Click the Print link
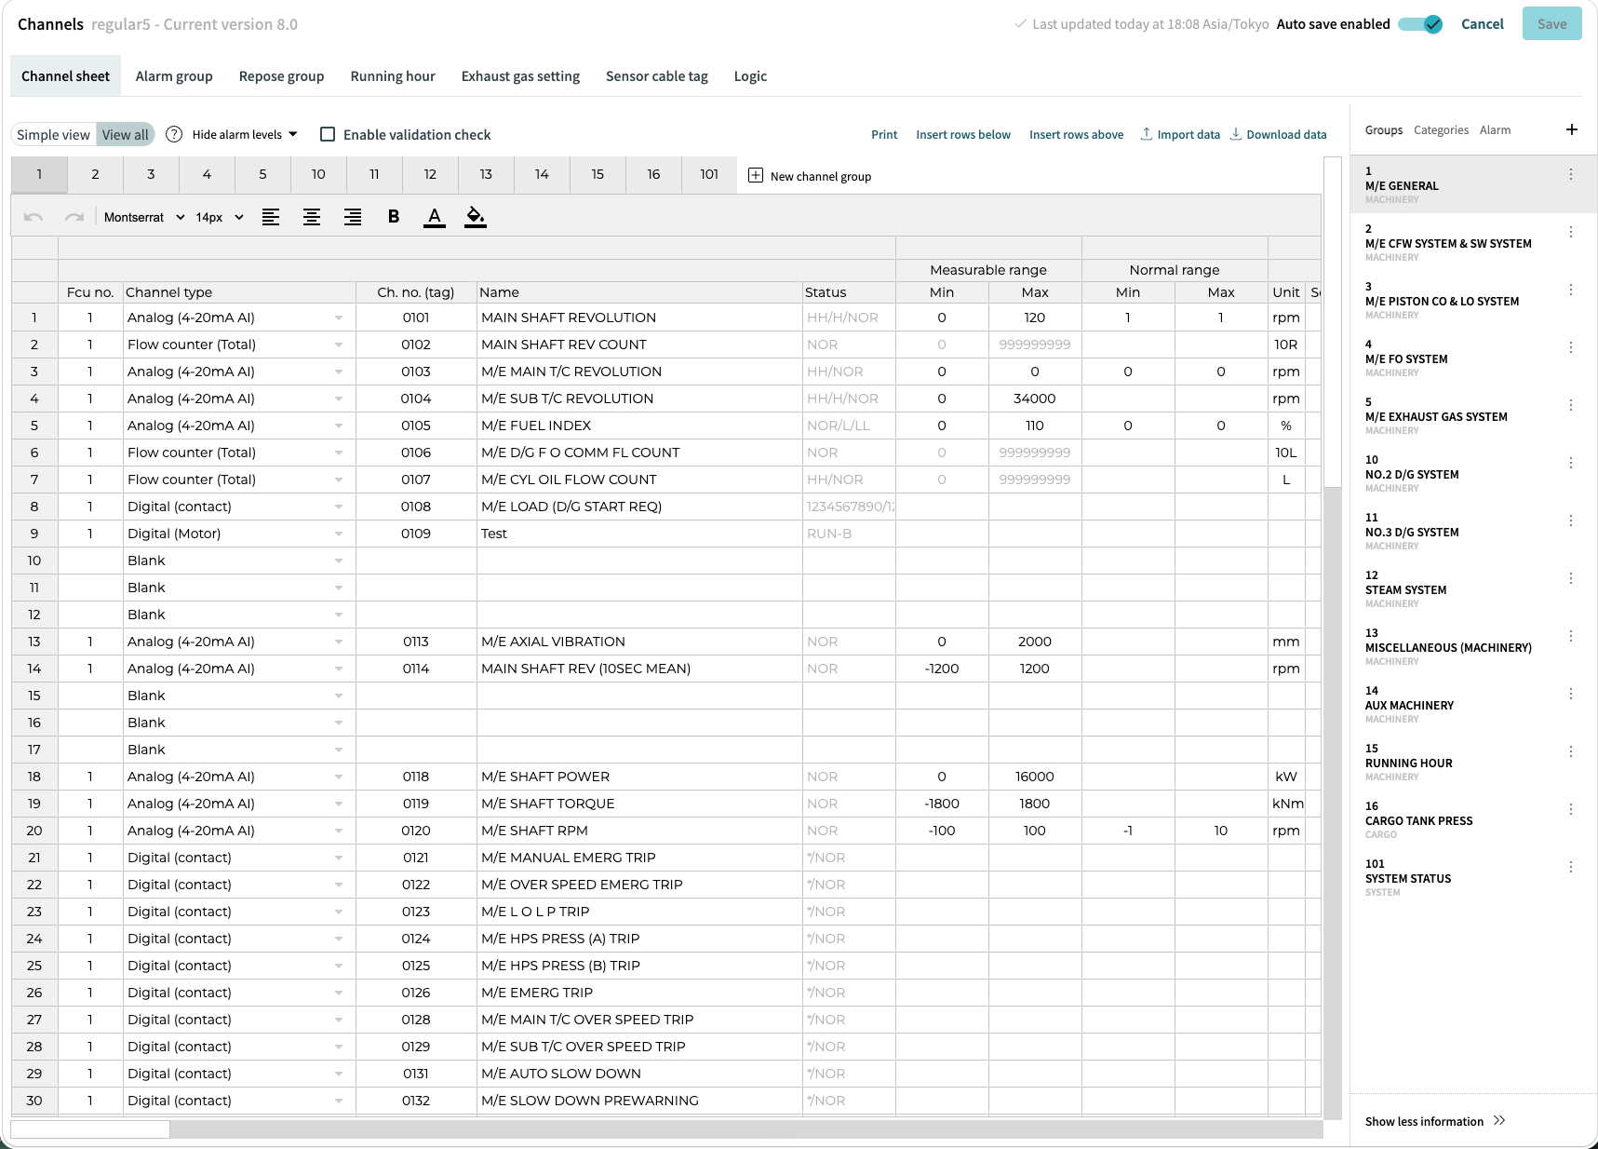The width and height of the screenshot is (1598, 1149). coord(884,134)
